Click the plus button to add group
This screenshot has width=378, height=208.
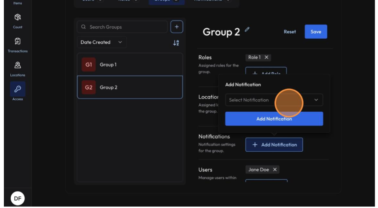tap(177, 27)
